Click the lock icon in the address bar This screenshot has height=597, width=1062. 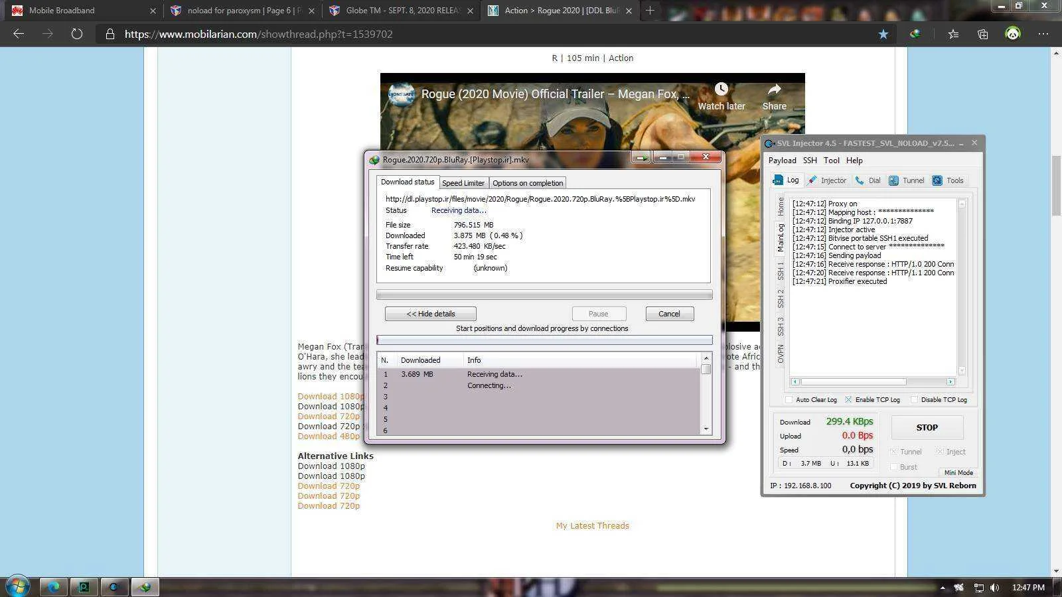(x=110, y=34)
